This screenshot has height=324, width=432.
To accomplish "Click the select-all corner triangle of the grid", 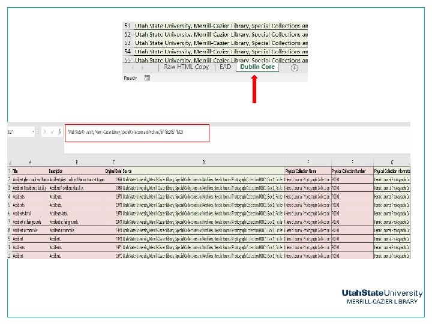I will point(10,163).
